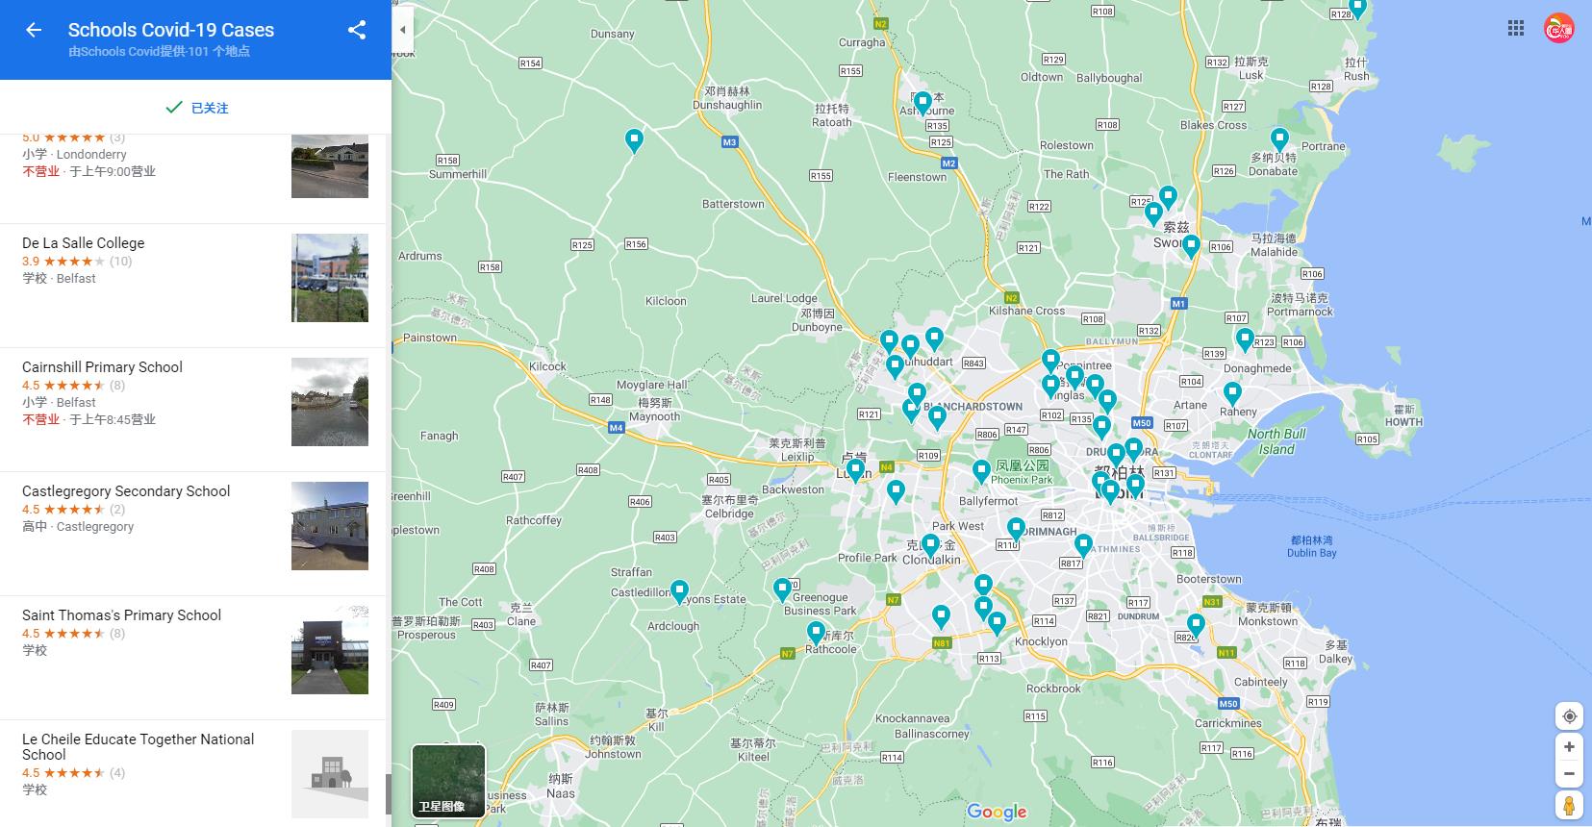This screenshot has height=827, width=1592.
Task: Click the Ratoath map label
Action: point(832,115)
